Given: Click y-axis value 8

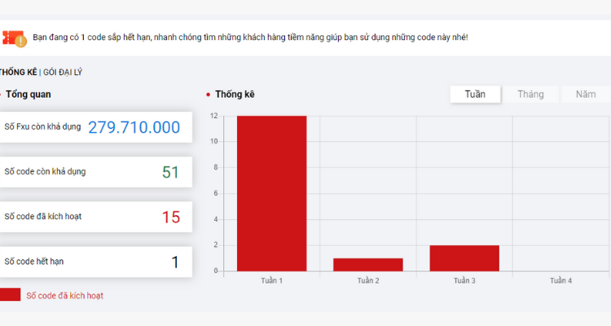Looking at the screenshot, I should pos(216,167).
